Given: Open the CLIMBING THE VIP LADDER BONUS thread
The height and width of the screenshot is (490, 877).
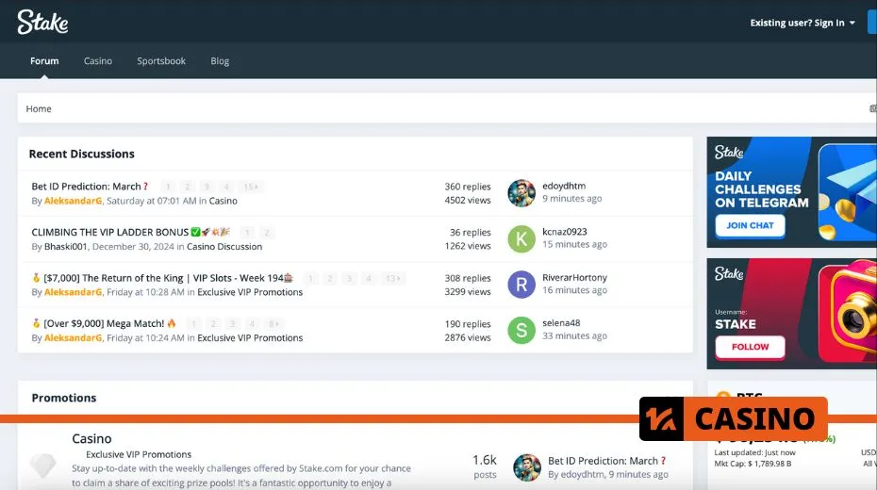Looking at the screenshot, I should (x=109, y=232).
